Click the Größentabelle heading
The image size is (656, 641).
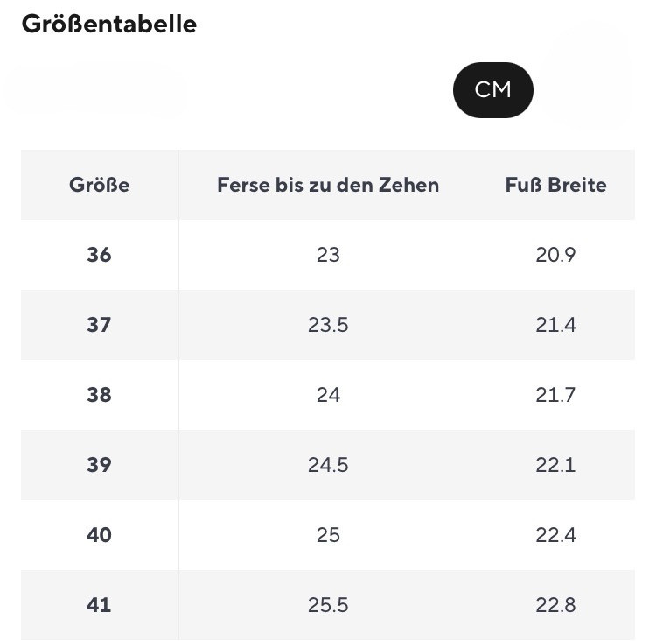click(109, 24)
